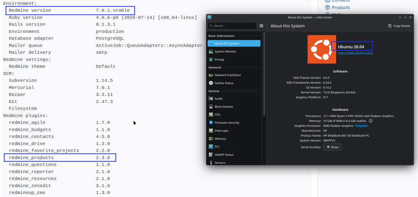Screen dimensions: 418x197
Task: Click the Ubuntu logo image
Action: click(x=321, y=50)
